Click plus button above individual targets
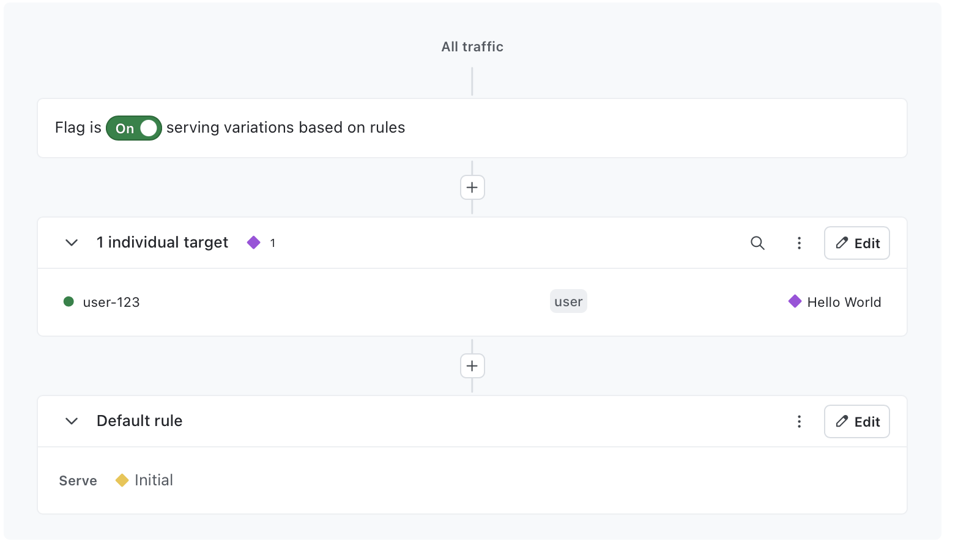Viewport: 958px width, 544px height. point(472,188)
